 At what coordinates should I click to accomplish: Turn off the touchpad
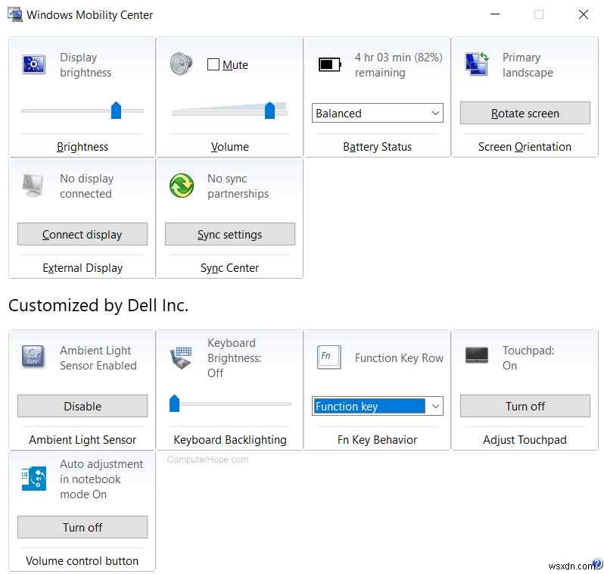tap(525, 406)
